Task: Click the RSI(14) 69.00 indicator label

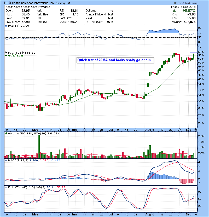Action: click(18, 26)
